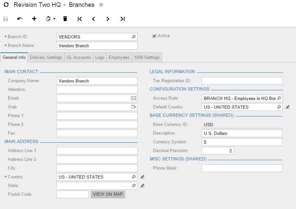Image resolution: width=296 pixels, height=209 pixels.
Task: Click the Save disk icon
Action: click(6, 19)
